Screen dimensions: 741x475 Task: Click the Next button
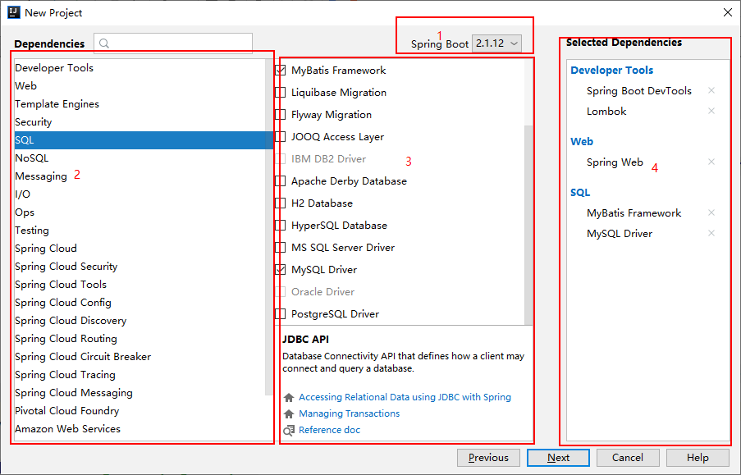coord(558,458)
